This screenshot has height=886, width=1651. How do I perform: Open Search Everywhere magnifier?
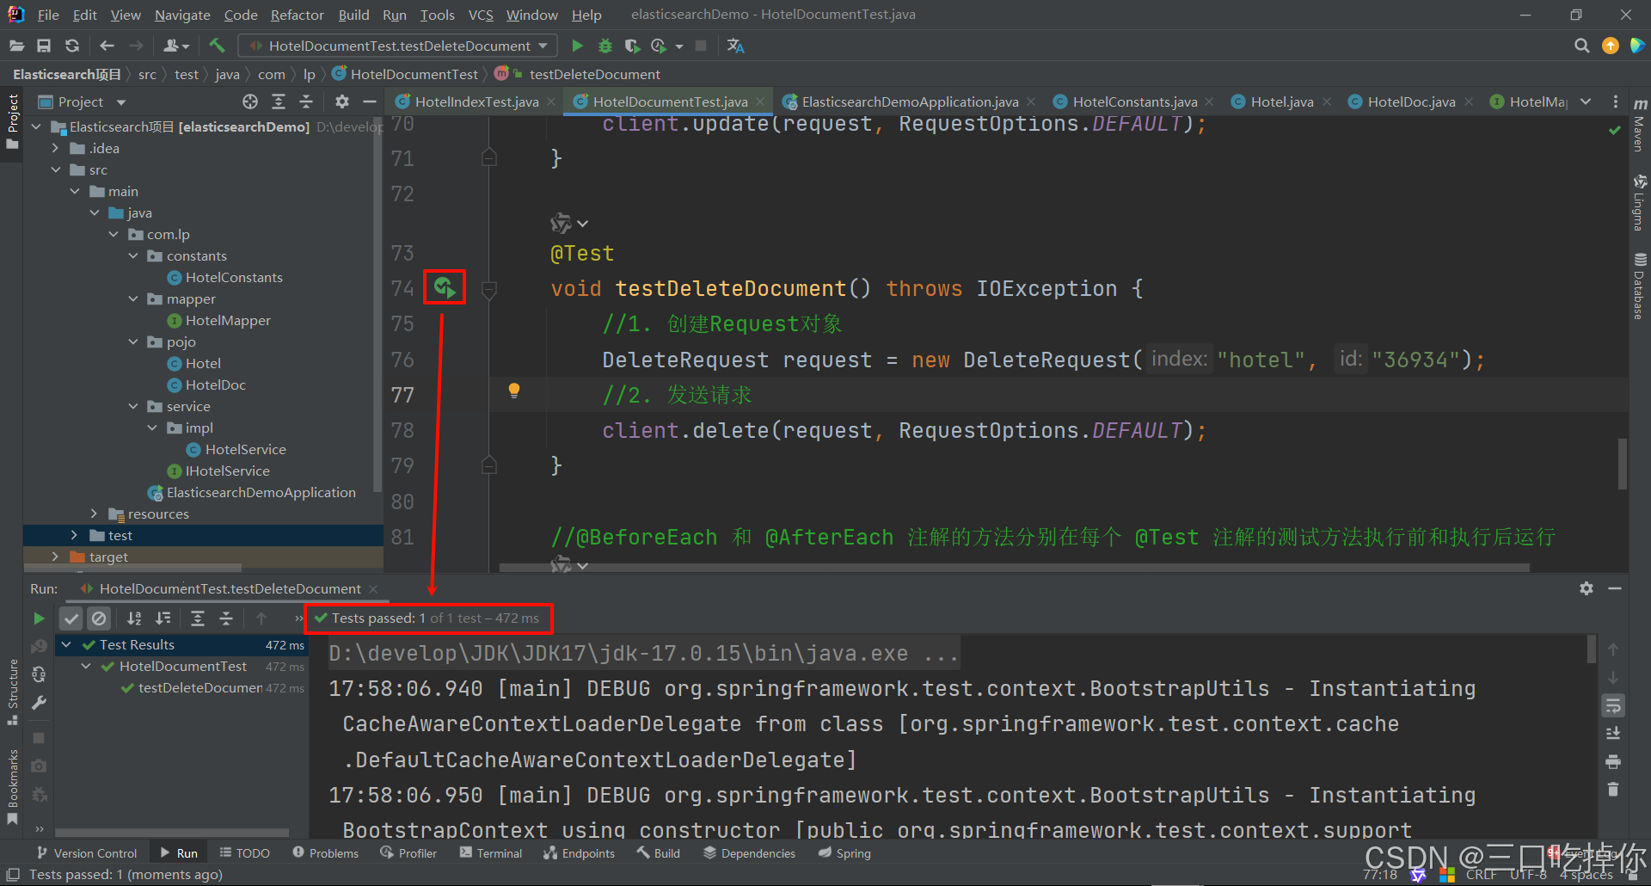1581,46
